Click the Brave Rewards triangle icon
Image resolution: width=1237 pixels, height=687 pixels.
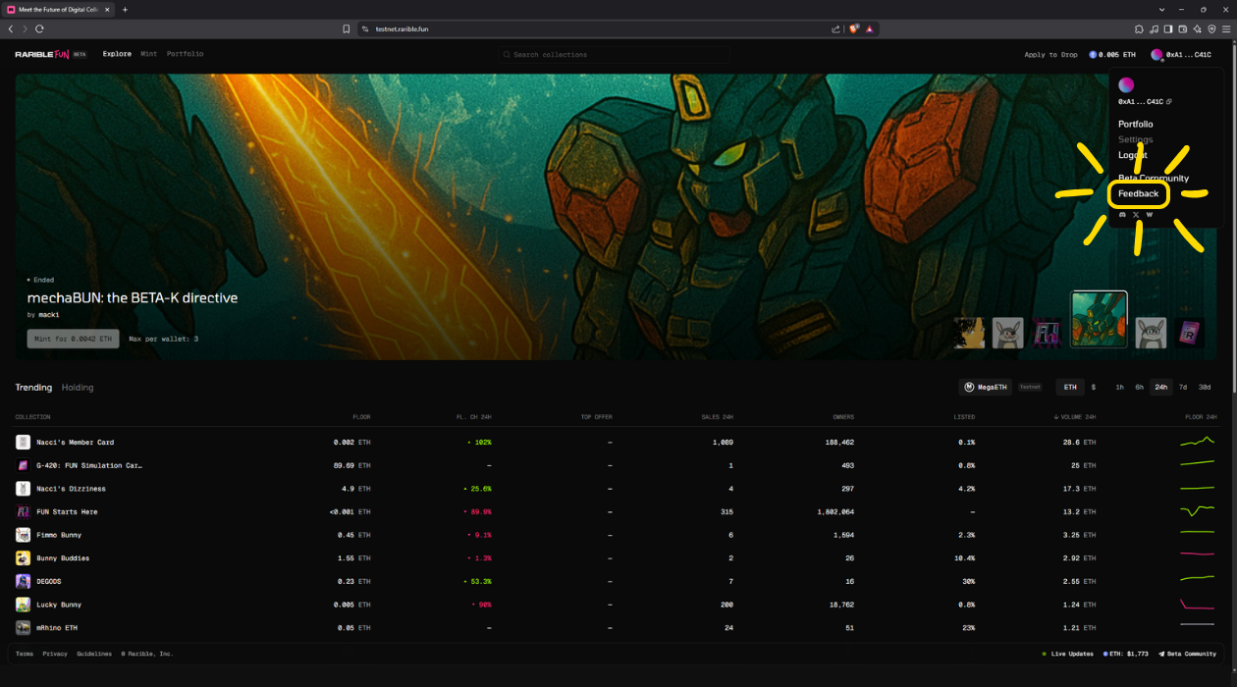point(870,29)
